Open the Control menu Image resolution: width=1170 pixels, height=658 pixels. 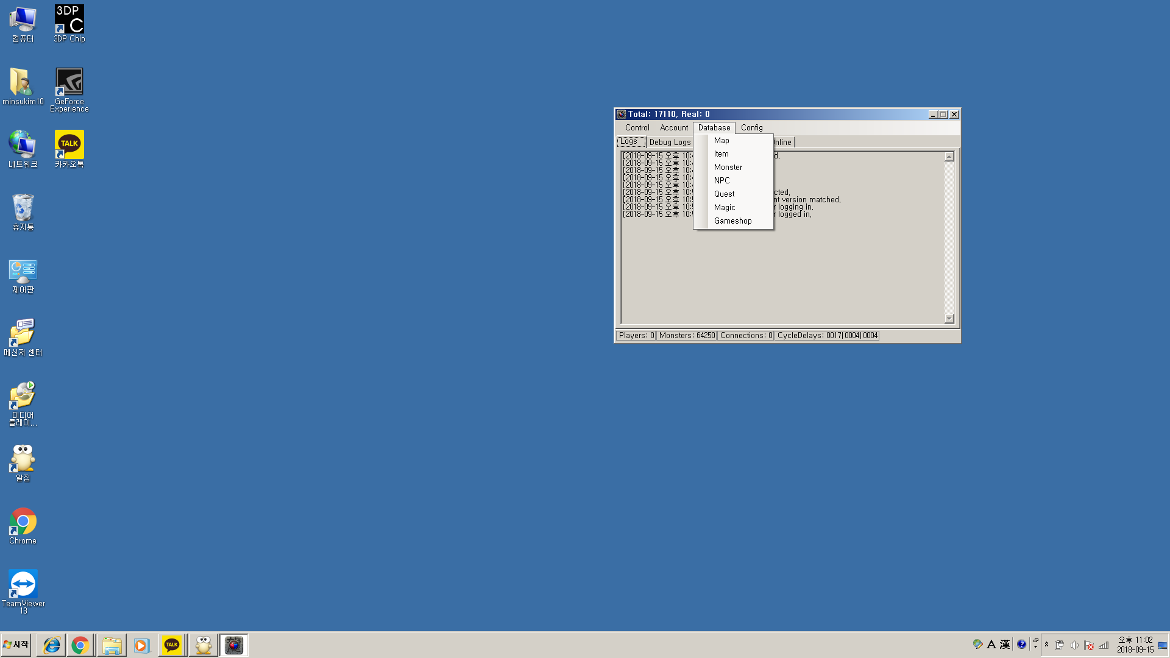[637, 128]
